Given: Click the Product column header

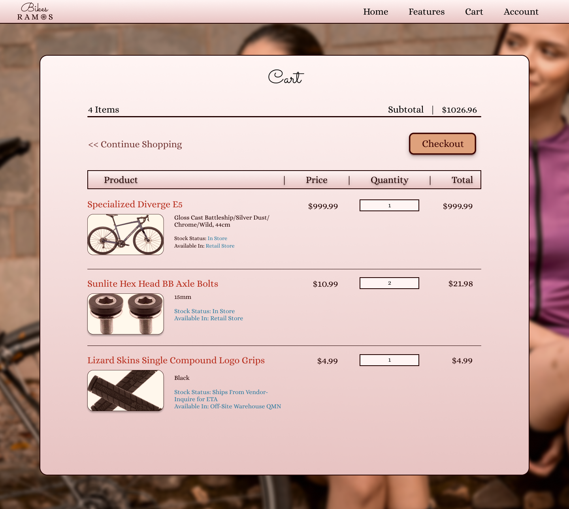Looking at the screenshot, I should point(121,180).
